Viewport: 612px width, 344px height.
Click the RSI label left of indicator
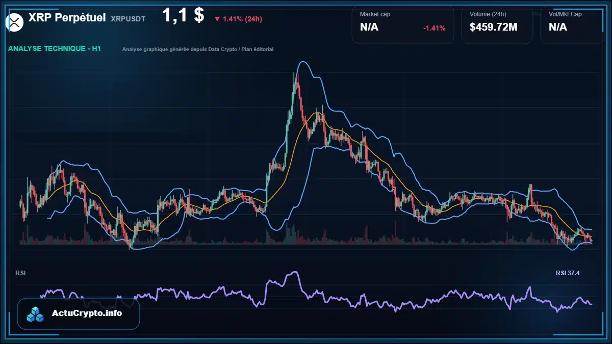[20, 273]
